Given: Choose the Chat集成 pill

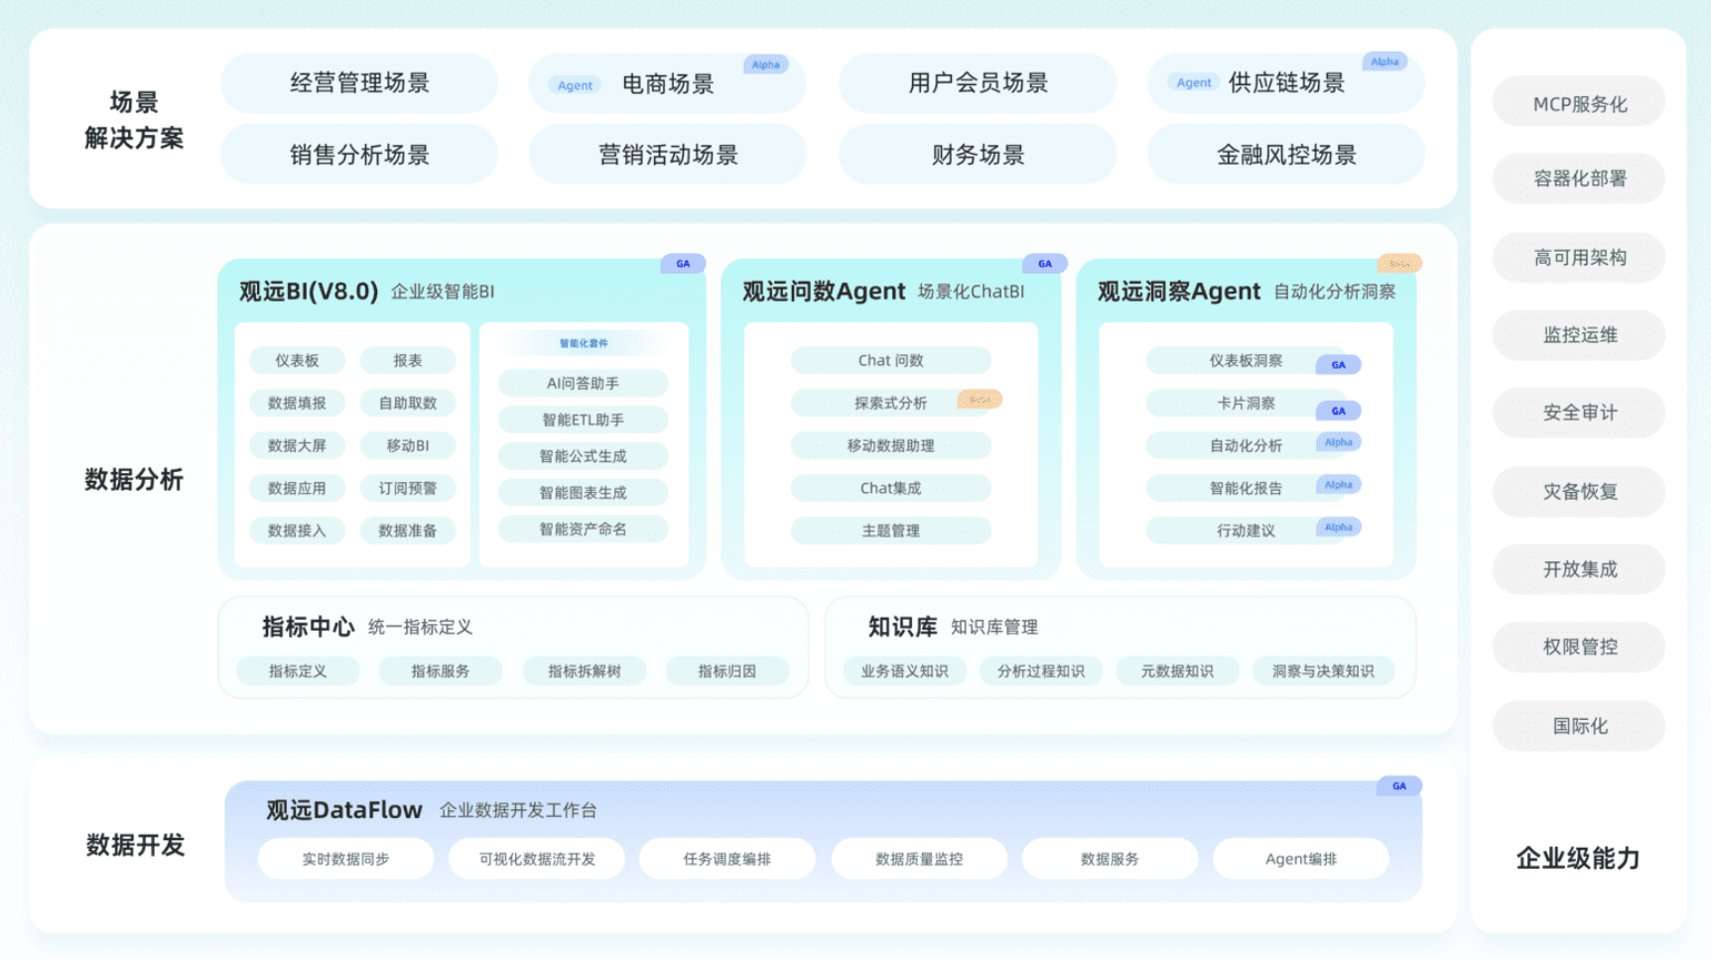Looking at the screenshot, I should [x=890, y=488].
